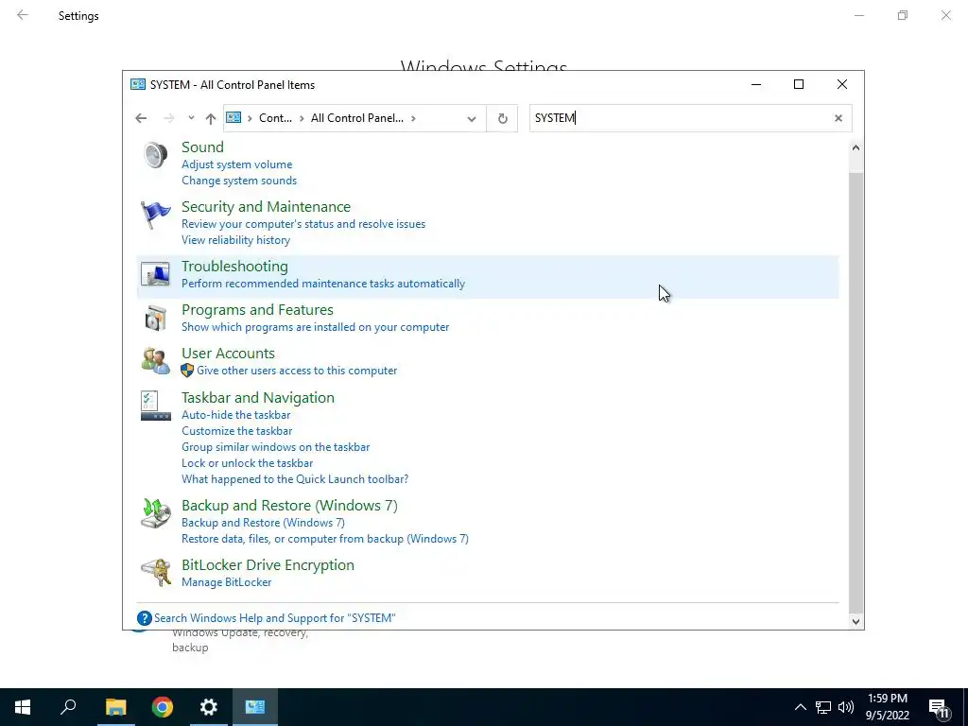Open the Taskbar and Navigation icon

(156, 406)
